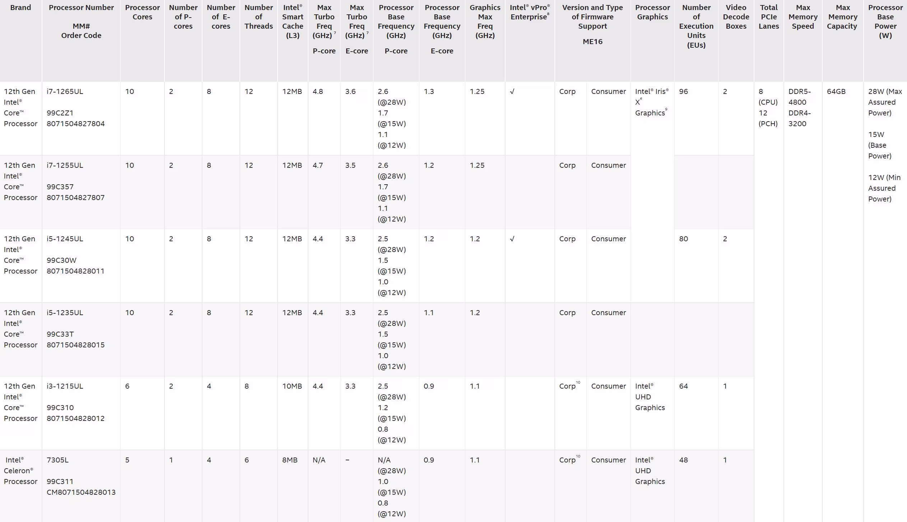Click the Intel vPro Enterprise column header
Screen dimensions: 907x522
click(530, 12)
